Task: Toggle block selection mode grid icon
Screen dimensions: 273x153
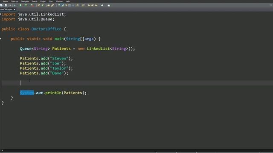Action: pyautogui.click(x=70, y=6)
